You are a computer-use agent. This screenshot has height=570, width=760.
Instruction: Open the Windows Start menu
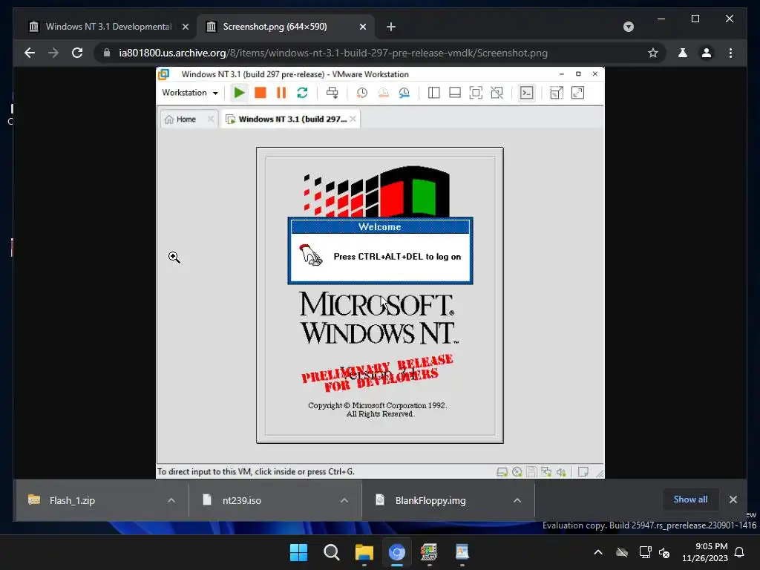pos(298,552)
